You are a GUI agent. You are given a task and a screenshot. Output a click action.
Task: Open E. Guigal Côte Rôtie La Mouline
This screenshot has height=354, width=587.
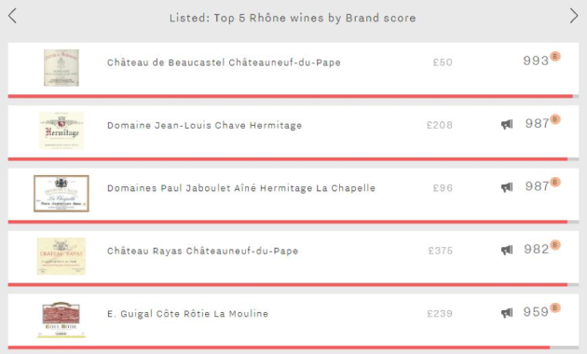click(187, 314)
